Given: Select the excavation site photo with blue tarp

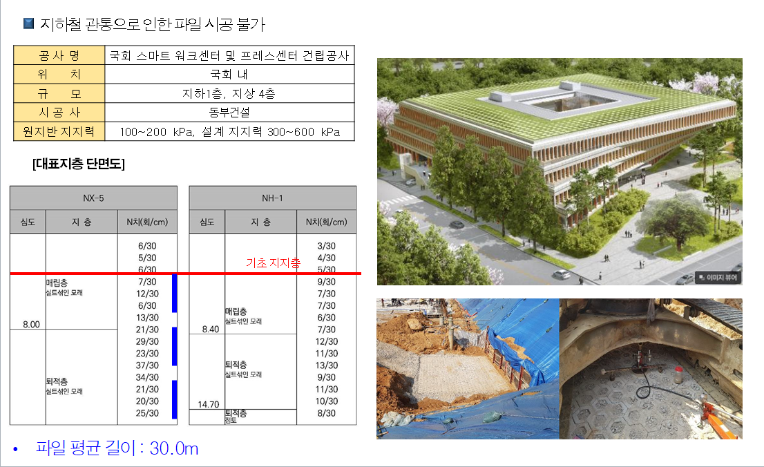Looking at the screenshot, I should pos(468,368).
